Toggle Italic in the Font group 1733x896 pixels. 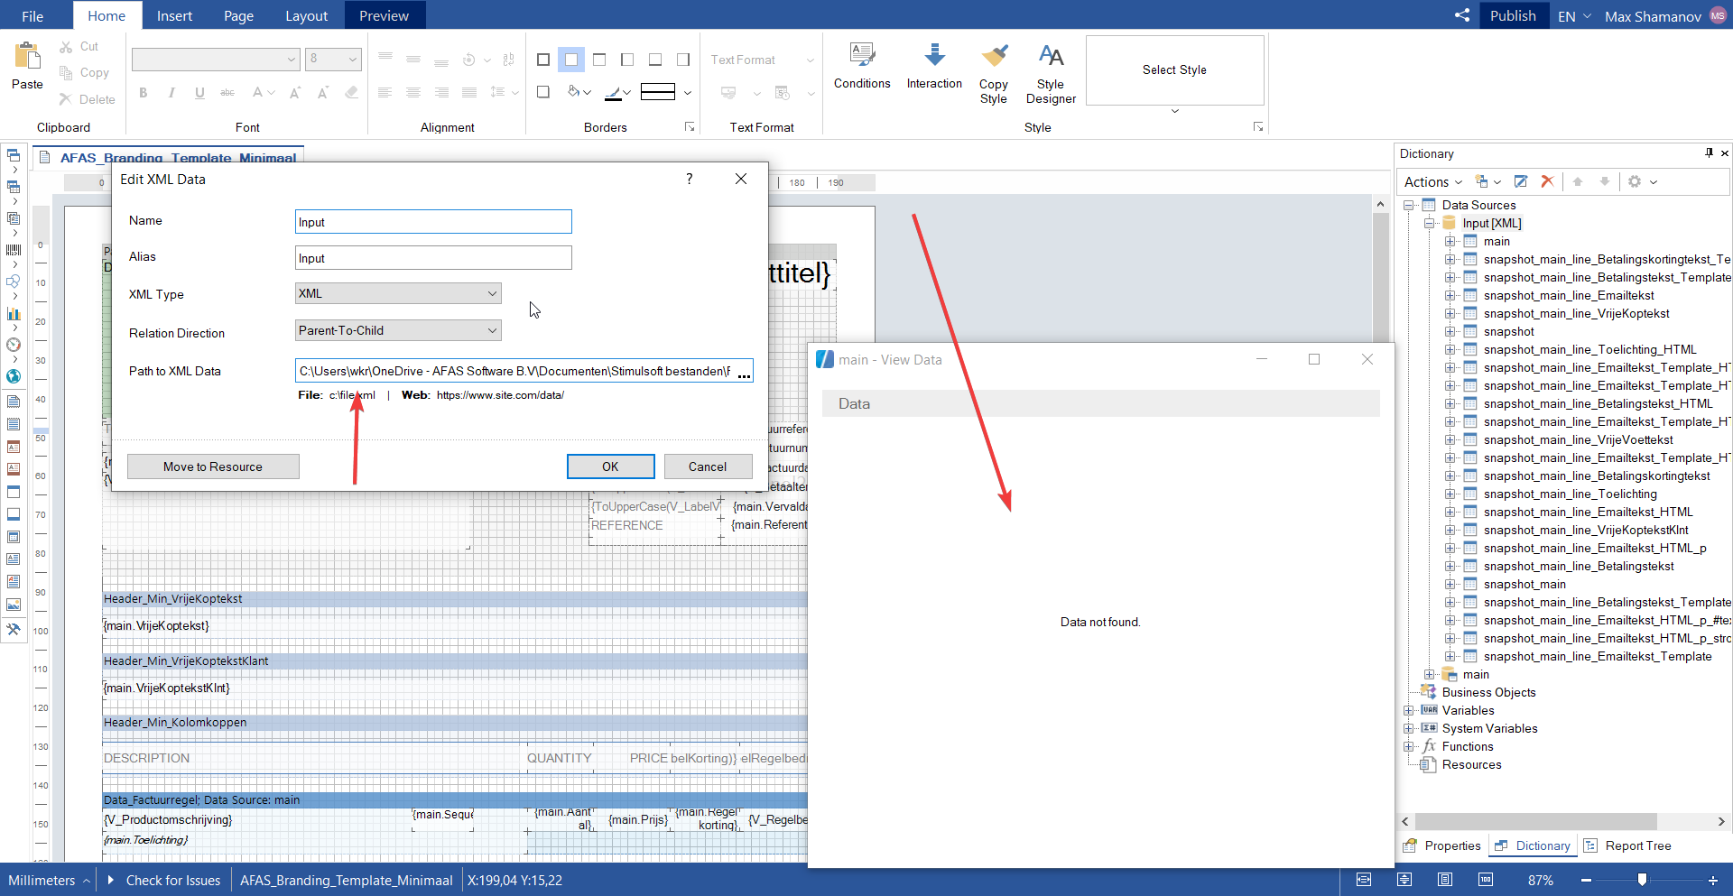point(171,92)
